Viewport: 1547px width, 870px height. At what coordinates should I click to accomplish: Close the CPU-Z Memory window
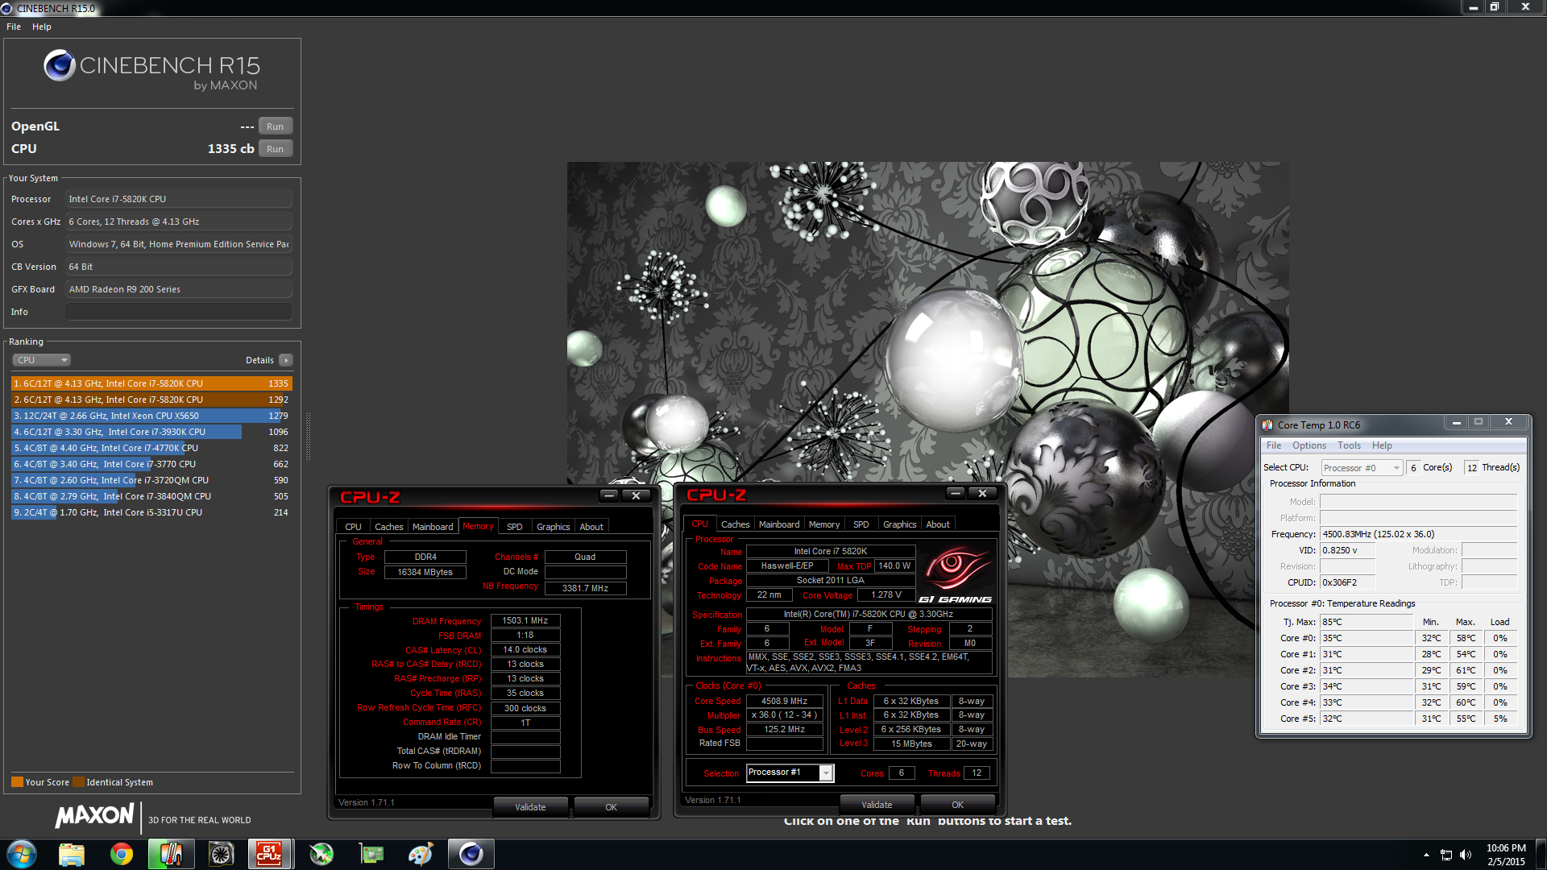click(636, 495)
